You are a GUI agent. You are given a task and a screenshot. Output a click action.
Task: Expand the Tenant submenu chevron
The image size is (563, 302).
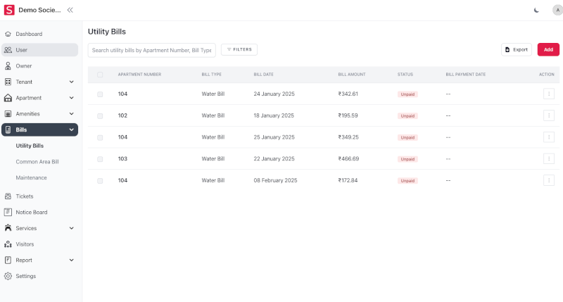click(71, 82)
